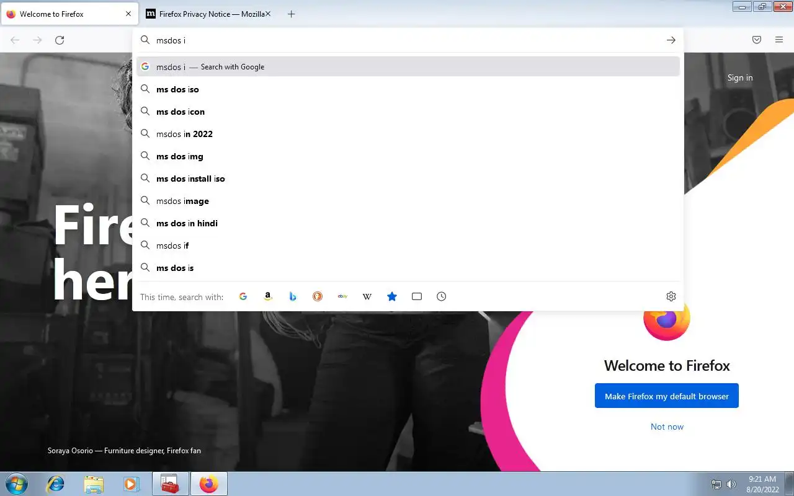Select the 'msdos if' suggestion
This screenshot has width=794, height=496.
[x=408, y=246]
